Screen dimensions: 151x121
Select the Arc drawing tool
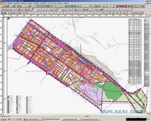point(64,6)
